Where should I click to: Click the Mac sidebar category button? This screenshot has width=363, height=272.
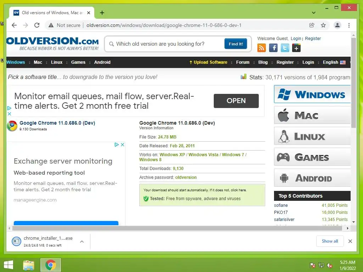tap(312, 115)
